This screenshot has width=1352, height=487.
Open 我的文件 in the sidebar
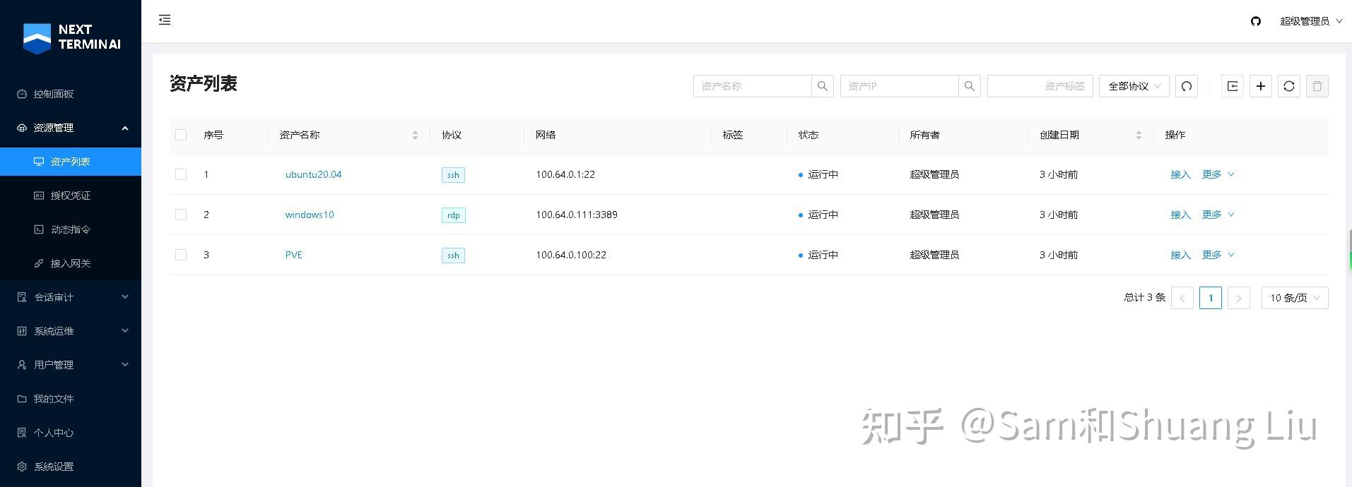click(71, 399)
